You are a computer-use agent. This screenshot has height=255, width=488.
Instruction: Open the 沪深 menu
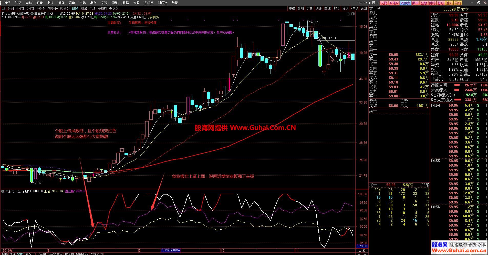click(18, 3)
